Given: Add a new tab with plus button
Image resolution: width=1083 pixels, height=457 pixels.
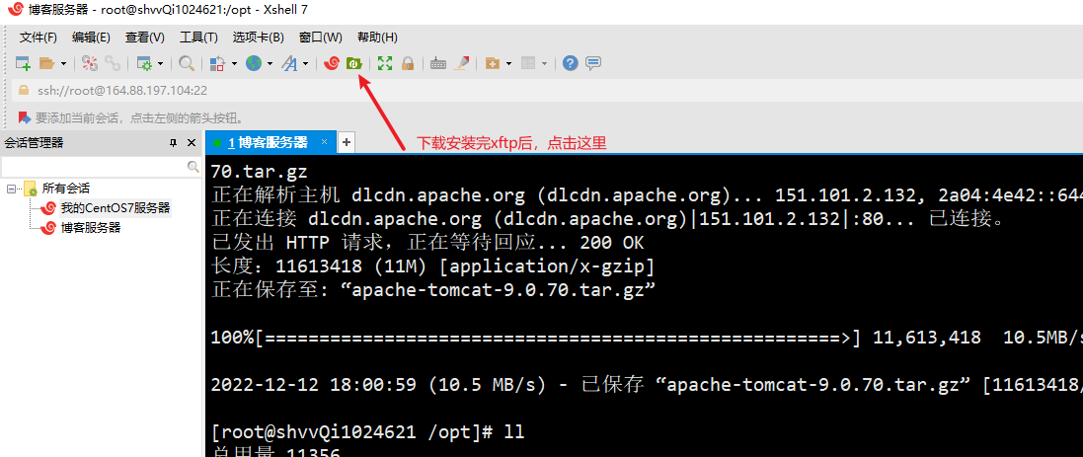Looking at the screenshot, I should click(x=347, y=142).
